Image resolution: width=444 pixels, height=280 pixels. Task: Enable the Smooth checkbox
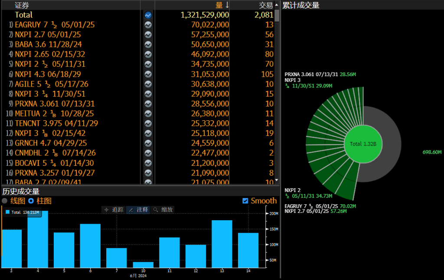245,201
